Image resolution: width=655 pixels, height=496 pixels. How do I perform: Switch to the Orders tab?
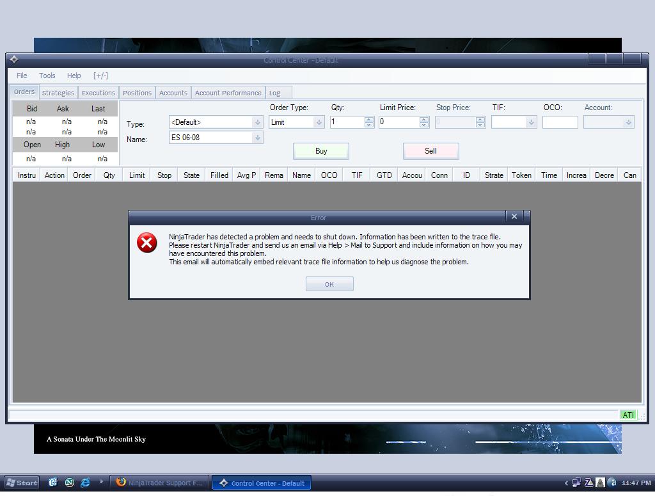24,92
